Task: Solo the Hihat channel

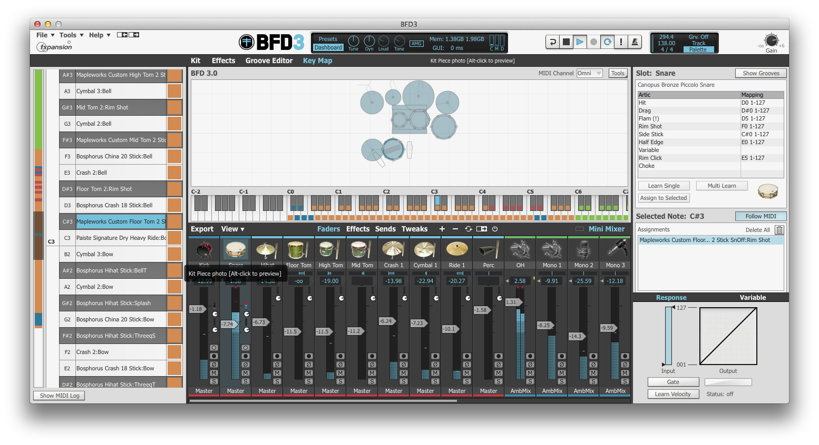Action: click(277, 381)
